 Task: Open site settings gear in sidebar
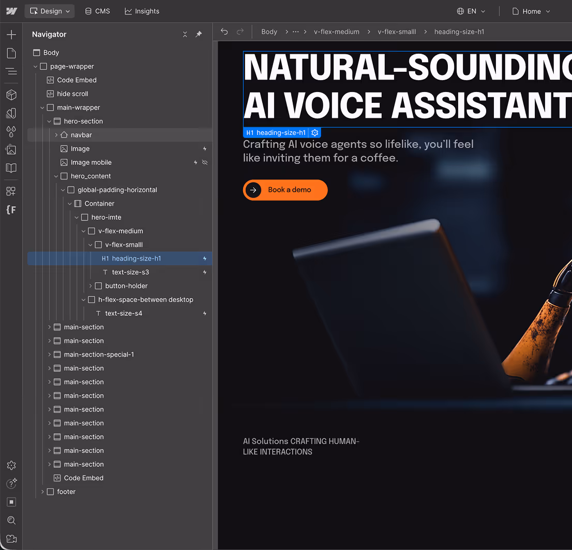[11, 465]
